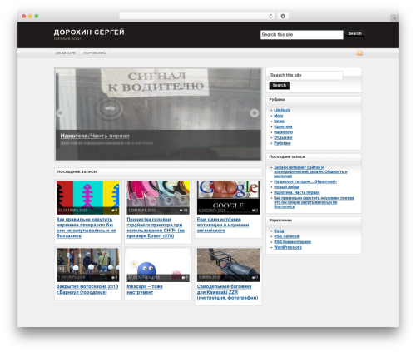Image resolution: width=416 pixels, height=352 pixels.
Task: Open the Google logo post thumbnail
Action: click(228, 197)
